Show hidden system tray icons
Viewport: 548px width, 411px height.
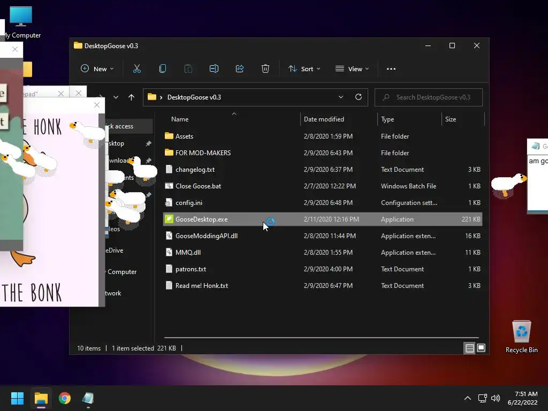pos(467,398)
